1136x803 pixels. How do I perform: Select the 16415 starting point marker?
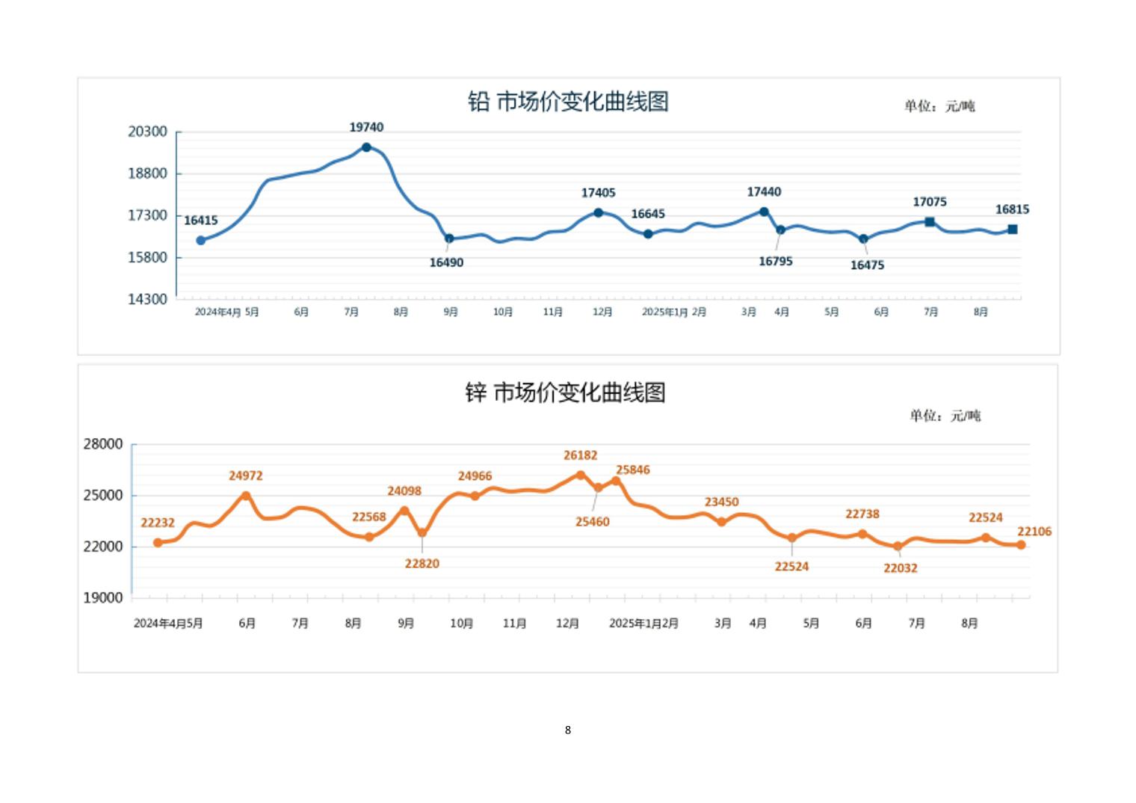click(200, 240)
